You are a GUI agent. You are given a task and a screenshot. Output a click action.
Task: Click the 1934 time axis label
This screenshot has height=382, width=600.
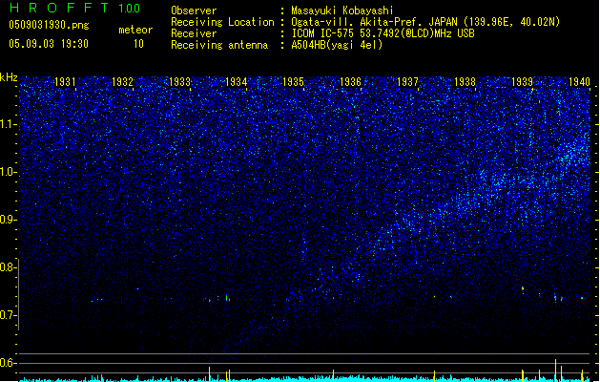click(237, 82)
